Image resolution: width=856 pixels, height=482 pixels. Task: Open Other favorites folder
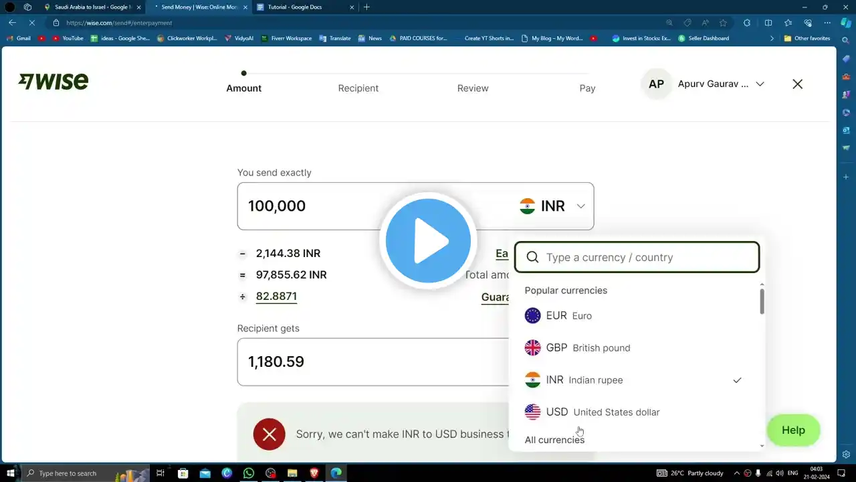pos(807,38)
